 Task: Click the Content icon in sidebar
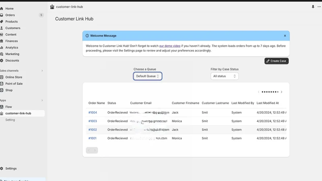point(2,35)
